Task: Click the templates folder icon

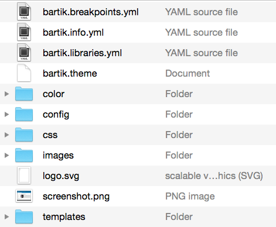Action: point(24,216)
